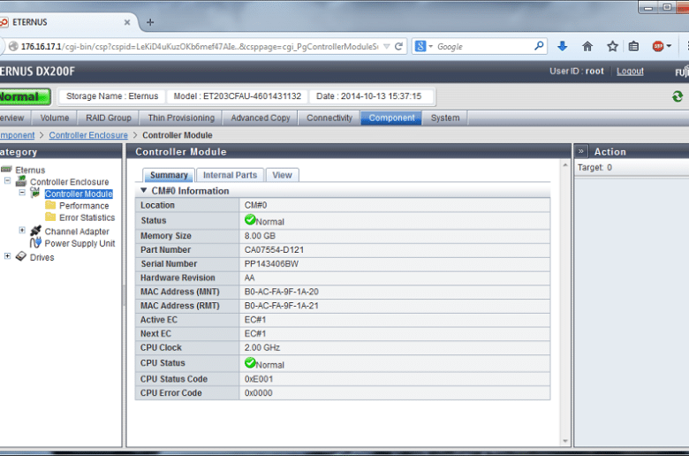Open the bookmarks list icon

pos(633,46)
